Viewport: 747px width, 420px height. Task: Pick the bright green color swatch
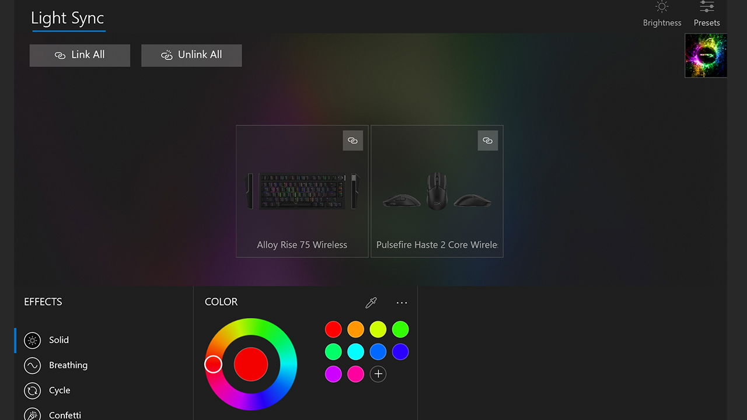coord(400,330)
